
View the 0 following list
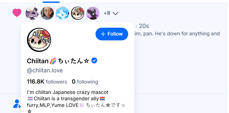coord(85,82)
